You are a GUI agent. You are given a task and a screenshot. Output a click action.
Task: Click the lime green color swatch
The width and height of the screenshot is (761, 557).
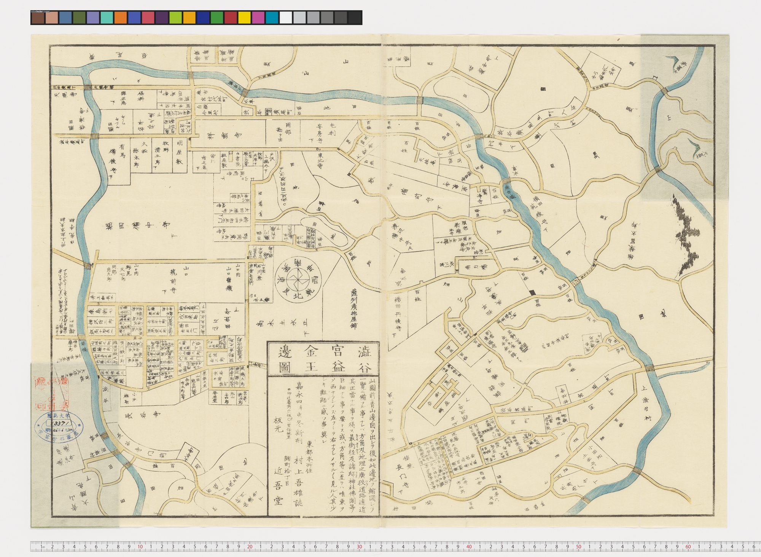click(x=175, y=18)
